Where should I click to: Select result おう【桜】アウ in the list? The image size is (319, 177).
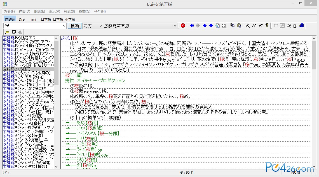tap(28, 38)
